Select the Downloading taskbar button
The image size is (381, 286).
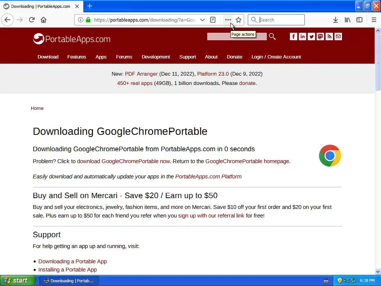click(x=69, y=281)
